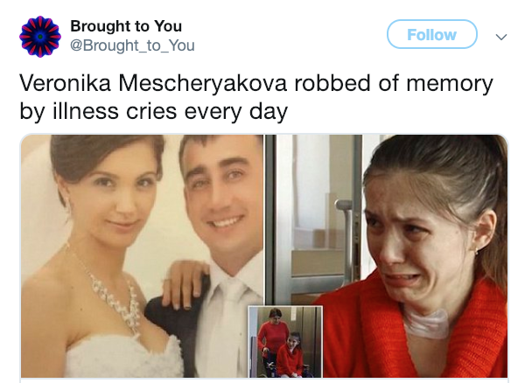Image resolution: width=532 pixels, height=383 pixels.
Task: Open the @Brought_to_You handle link
Action: (x=132, y=45)
